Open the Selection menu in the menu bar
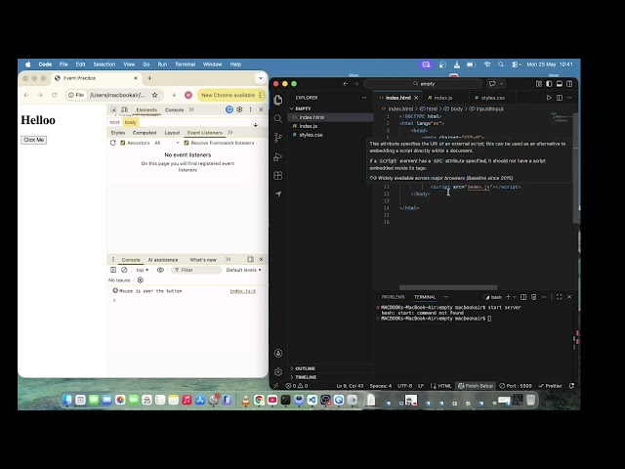The height and width of the screenshot is (469, 625). click(104, 64)
